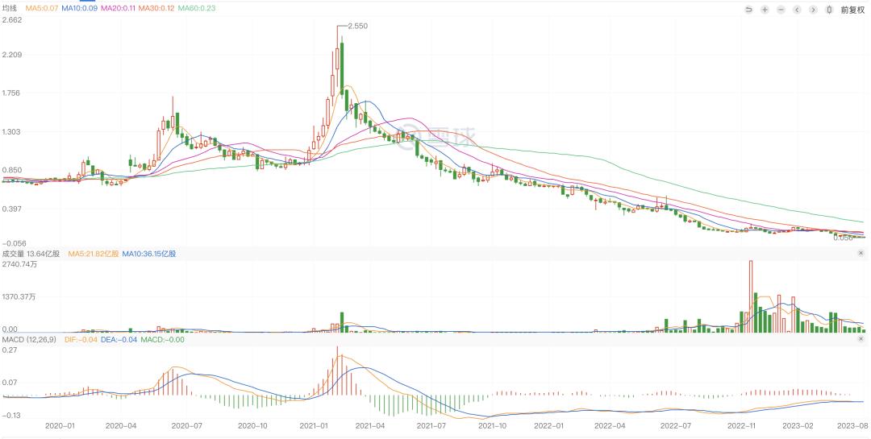Click the tallest volume bar near 2022-11
The height and width of the screenshot is (439, 871).
coord(751,296)
